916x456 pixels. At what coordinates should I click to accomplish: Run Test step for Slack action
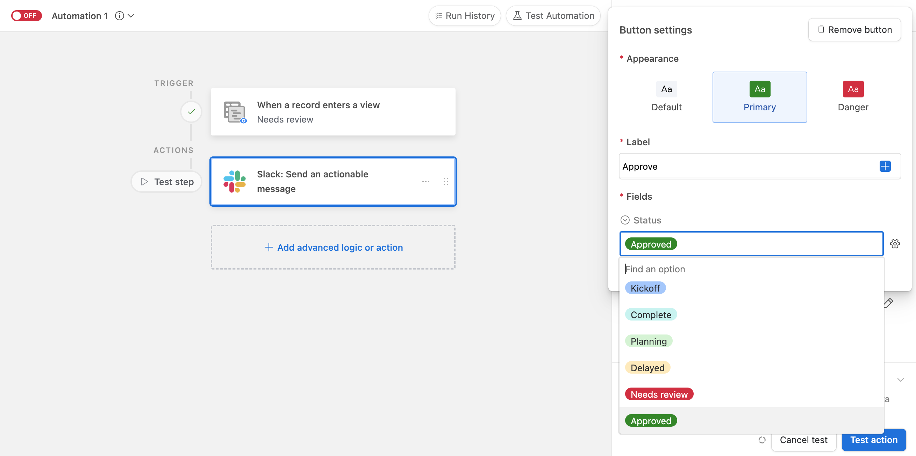tap(166, 182)
